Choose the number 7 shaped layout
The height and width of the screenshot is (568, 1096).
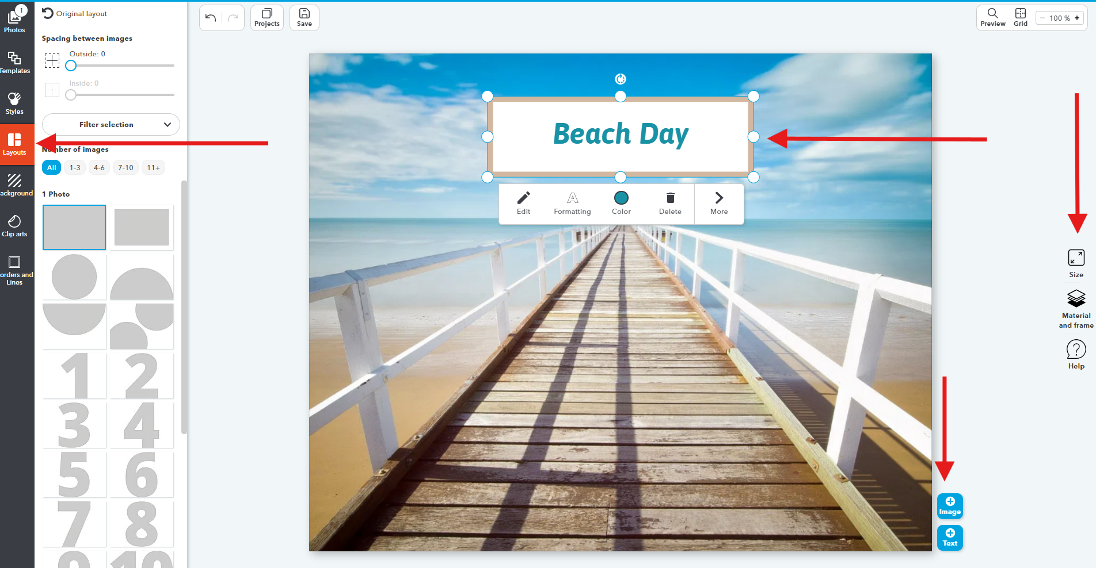[74, 524]
